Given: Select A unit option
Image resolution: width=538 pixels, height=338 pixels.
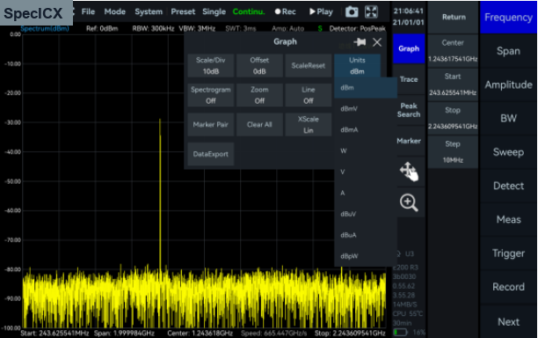Looking at the screenshot, I should [x=366, y=193].
